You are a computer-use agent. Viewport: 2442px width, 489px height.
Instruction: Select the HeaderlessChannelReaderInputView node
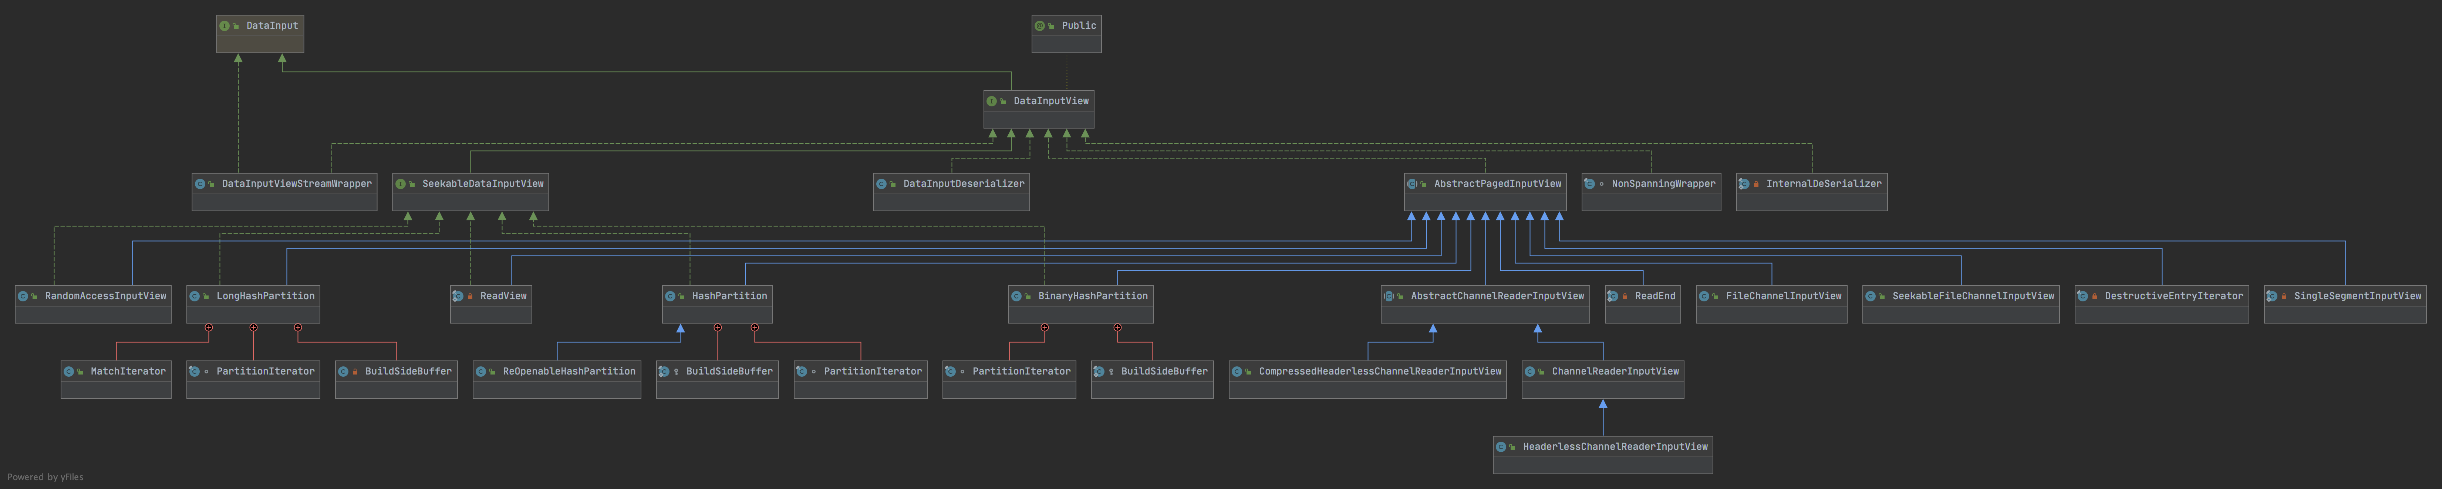click(1603, 455)
